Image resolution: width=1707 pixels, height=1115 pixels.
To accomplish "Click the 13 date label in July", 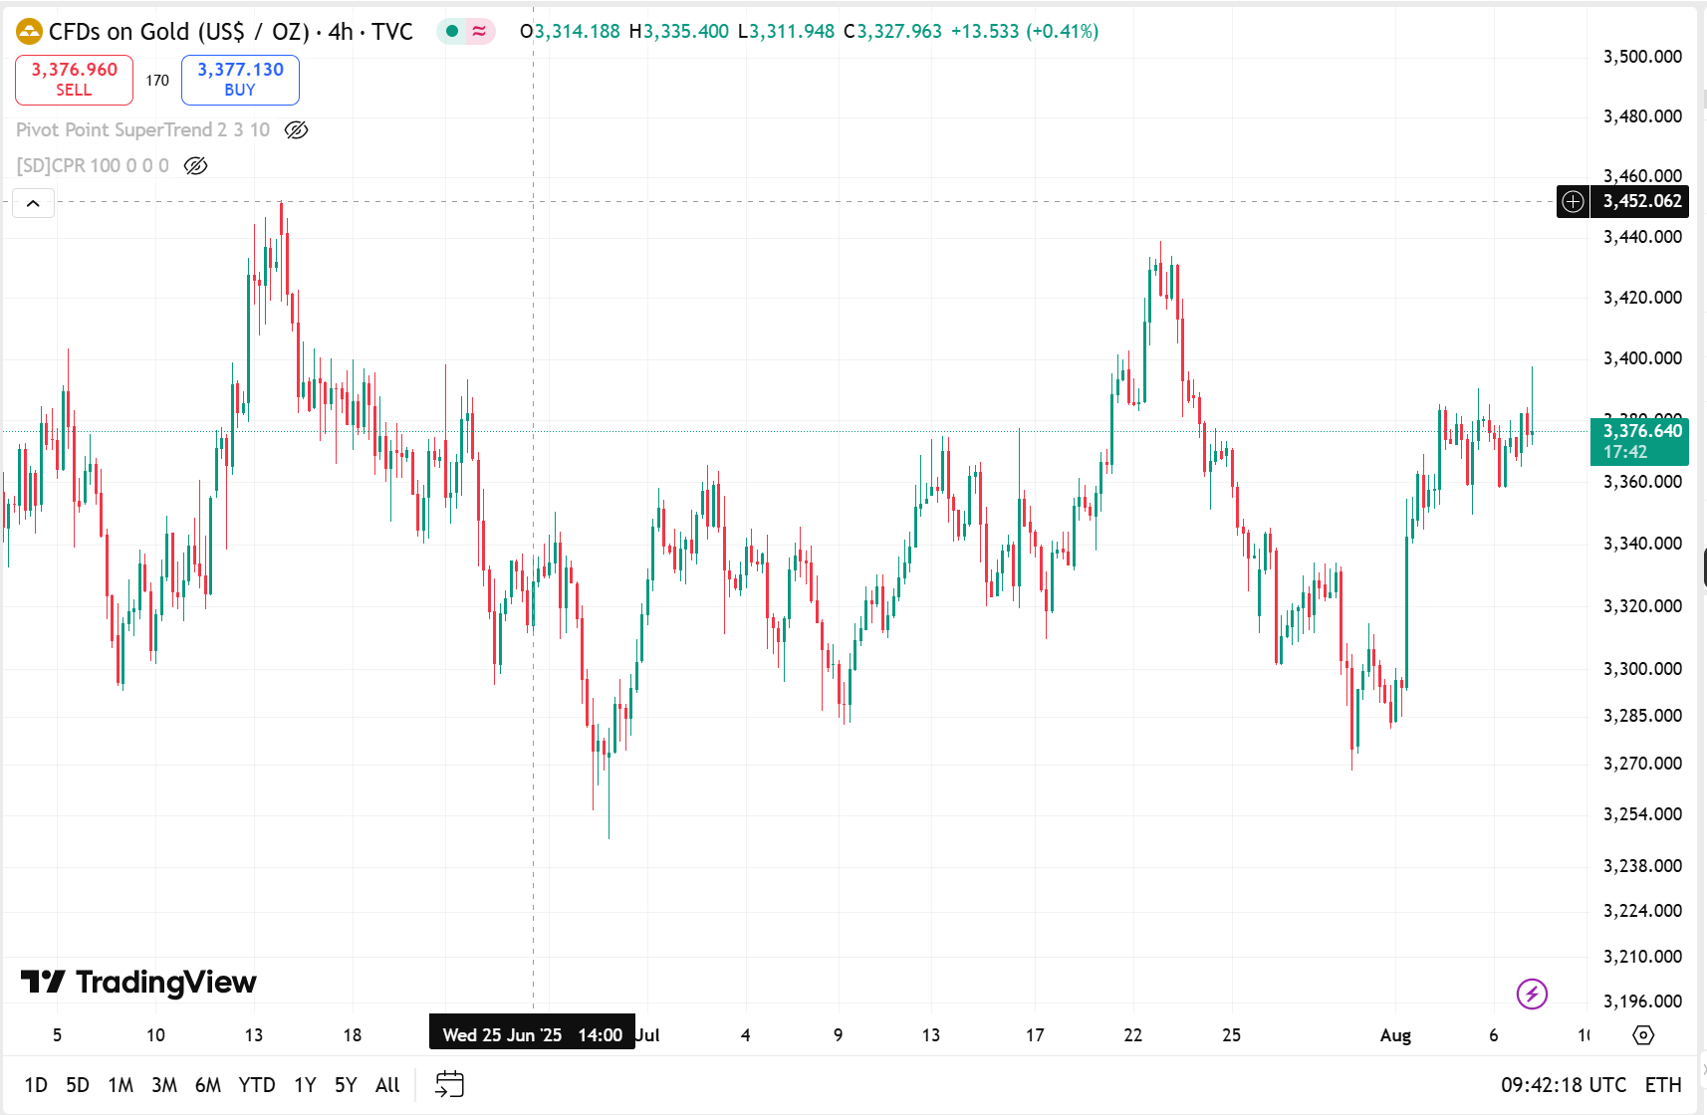I will (x=930, y=1035).
